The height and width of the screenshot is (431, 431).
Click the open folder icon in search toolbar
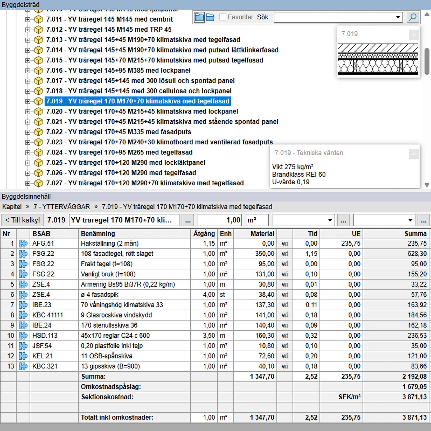(210, 17)
